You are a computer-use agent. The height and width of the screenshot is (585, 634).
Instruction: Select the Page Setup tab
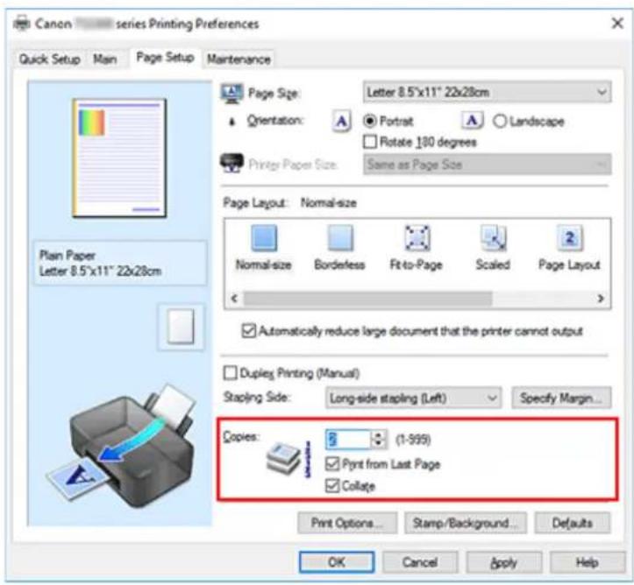click(x=166, y=58)
